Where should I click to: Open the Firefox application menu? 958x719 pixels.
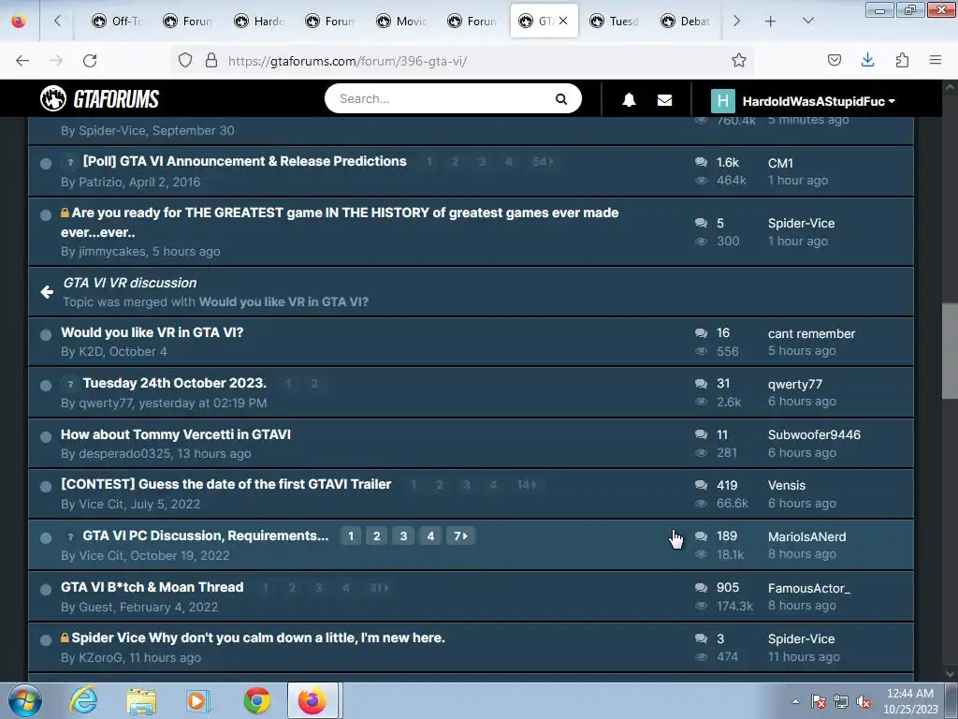(x=936, y=60)
